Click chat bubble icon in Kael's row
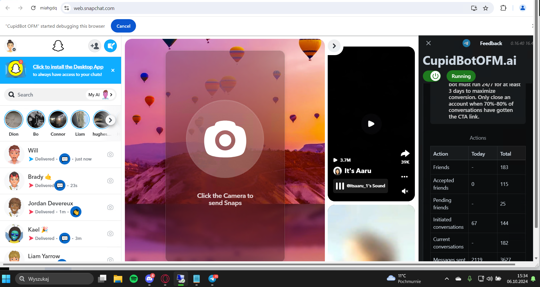 (65, 238)
